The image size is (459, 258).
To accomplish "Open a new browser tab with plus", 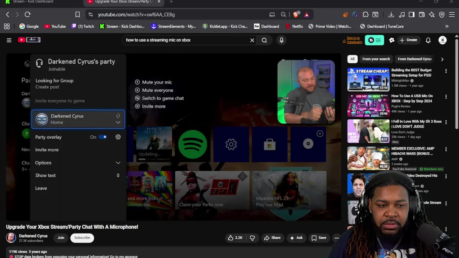I will point(171,2).
